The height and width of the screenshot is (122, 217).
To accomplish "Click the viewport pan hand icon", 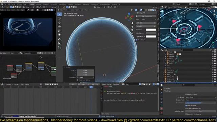I will 132,26.
